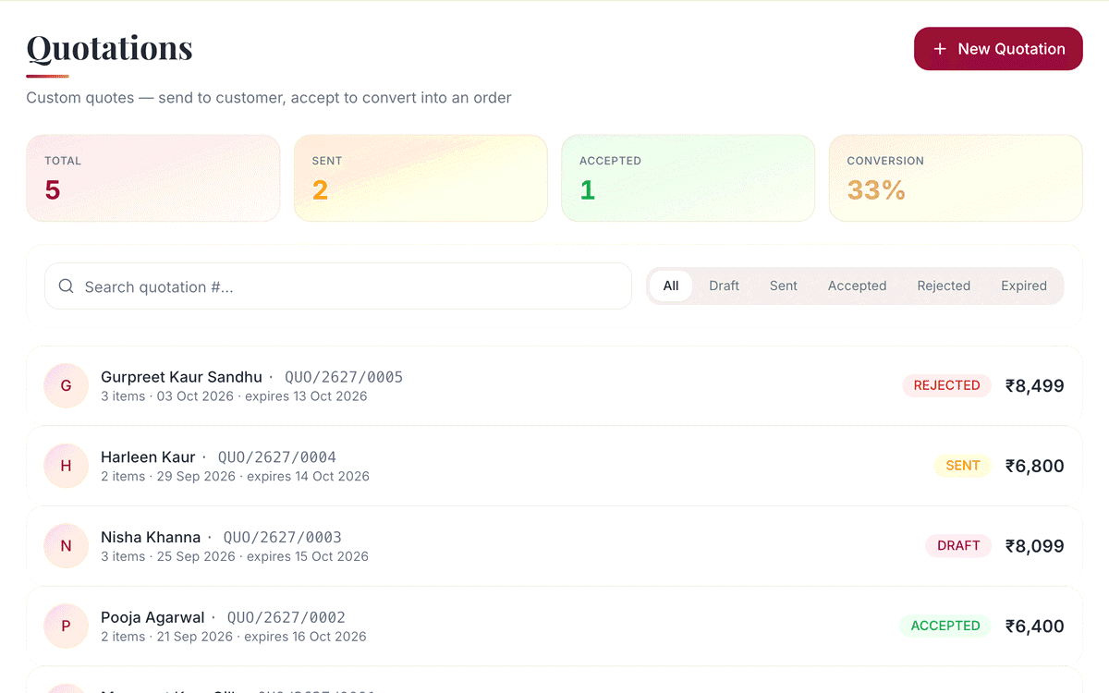This screenshot has height=693, width=1109.
Task: Click the ₹8,499 amount
Action: (1035, 386)
